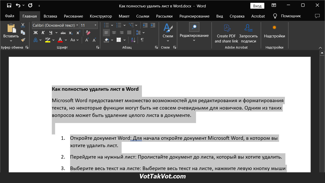Show paragraph marks ¶
The width and height of the screenshot is (325, 183).
(x=142, y=40)
